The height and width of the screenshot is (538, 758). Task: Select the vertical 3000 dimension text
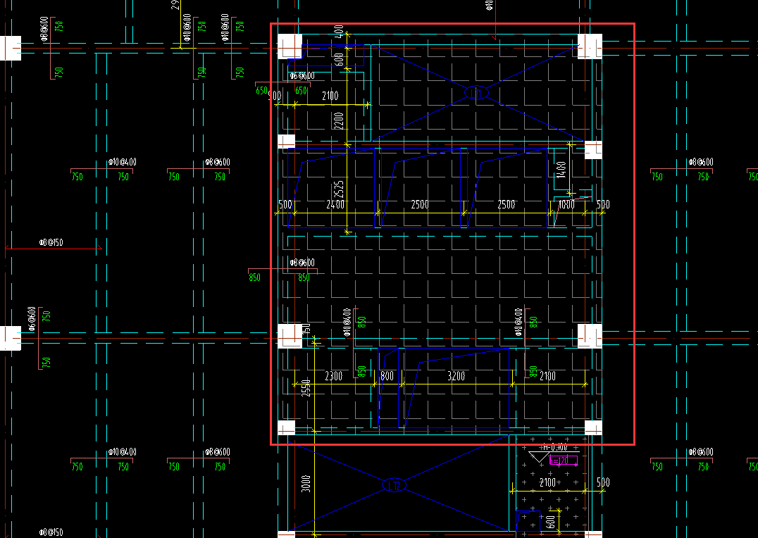pyautogui.click(x=306, y=484)
